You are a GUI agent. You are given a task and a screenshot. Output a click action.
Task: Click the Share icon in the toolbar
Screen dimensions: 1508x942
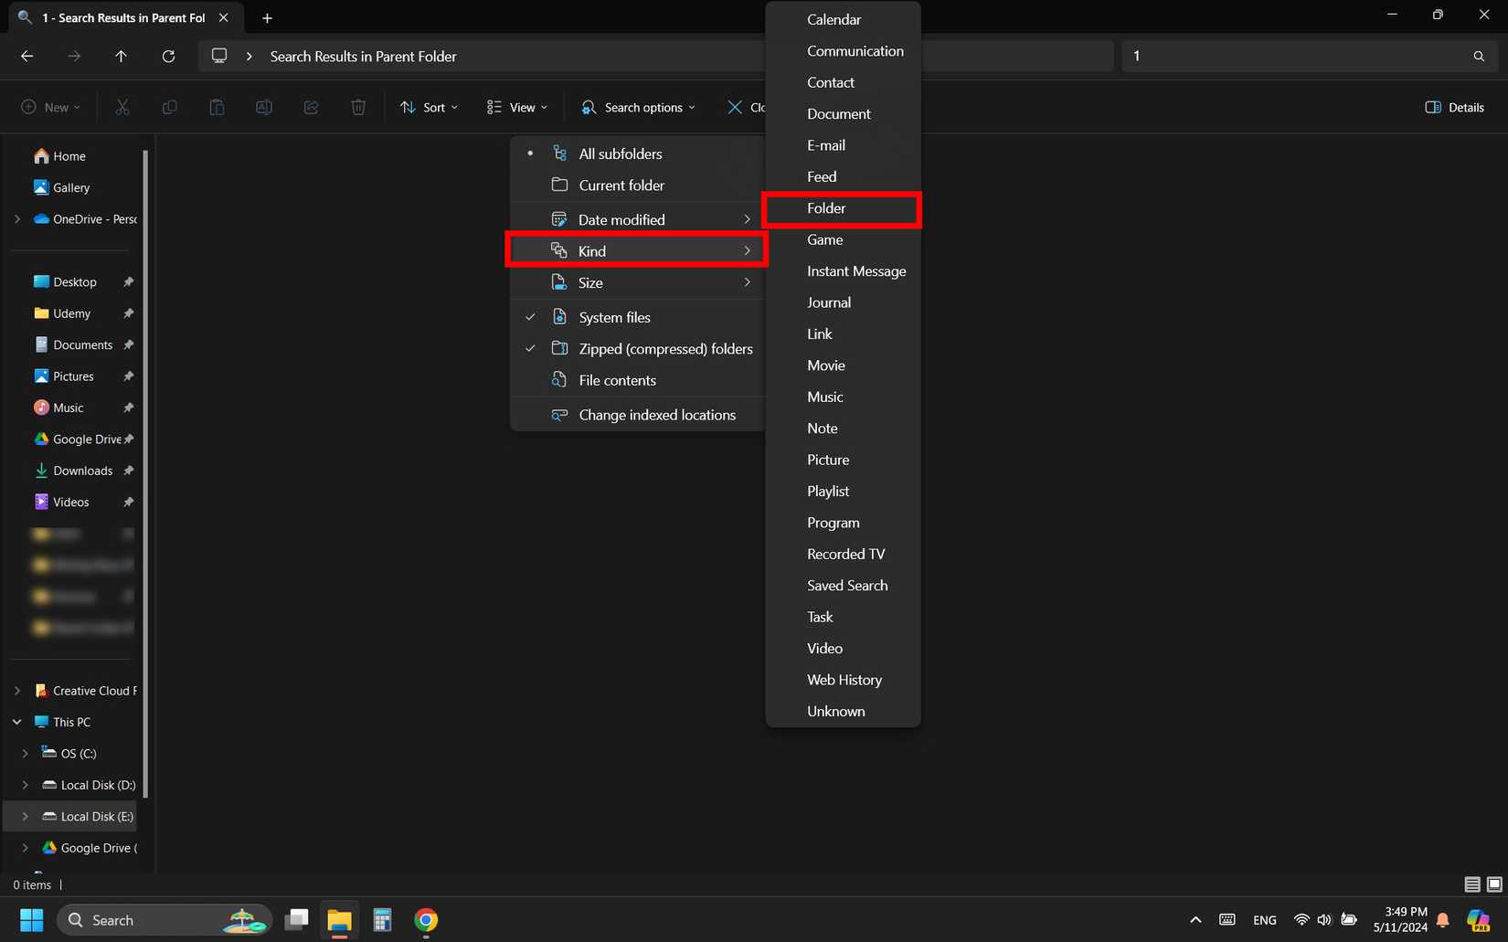(x=311, y=107)
